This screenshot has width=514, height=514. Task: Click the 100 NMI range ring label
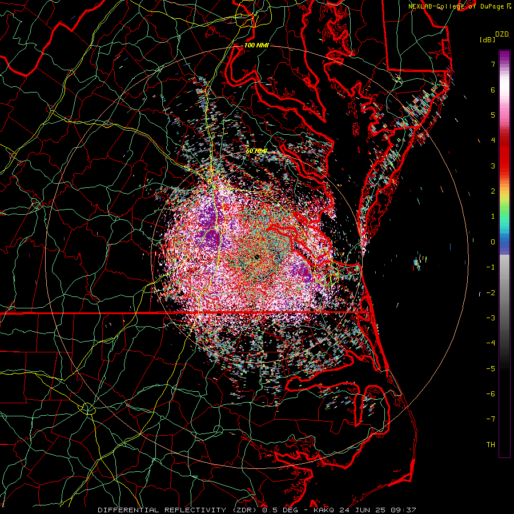coord(256,45)
